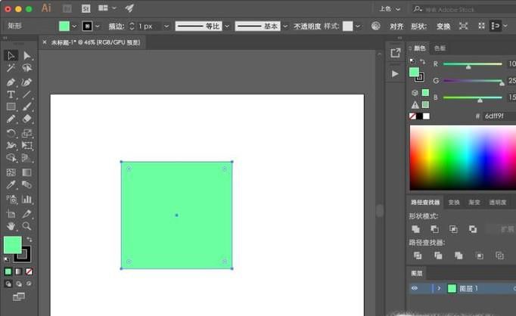The width and height of the screenshot is (516, 316).
Task: Click the Zoom magnifier tool
Action: pyautogui.click(x=27, y=225)
